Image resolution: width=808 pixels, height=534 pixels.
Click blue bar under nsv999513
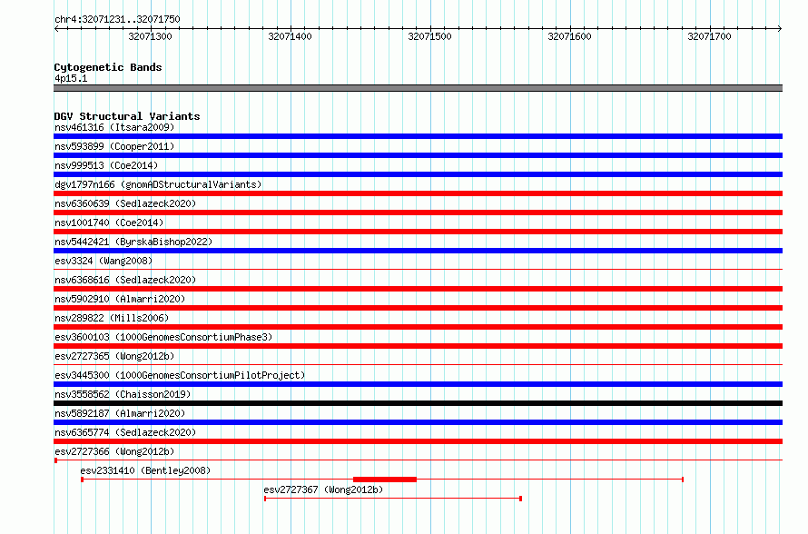[x=418, y=174]
